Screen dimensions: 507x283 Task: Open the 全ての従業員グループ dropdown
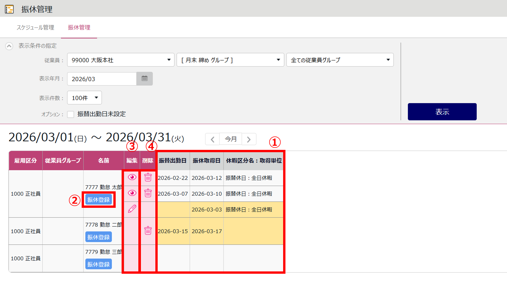pyautogui.click(x=340, y=60)
